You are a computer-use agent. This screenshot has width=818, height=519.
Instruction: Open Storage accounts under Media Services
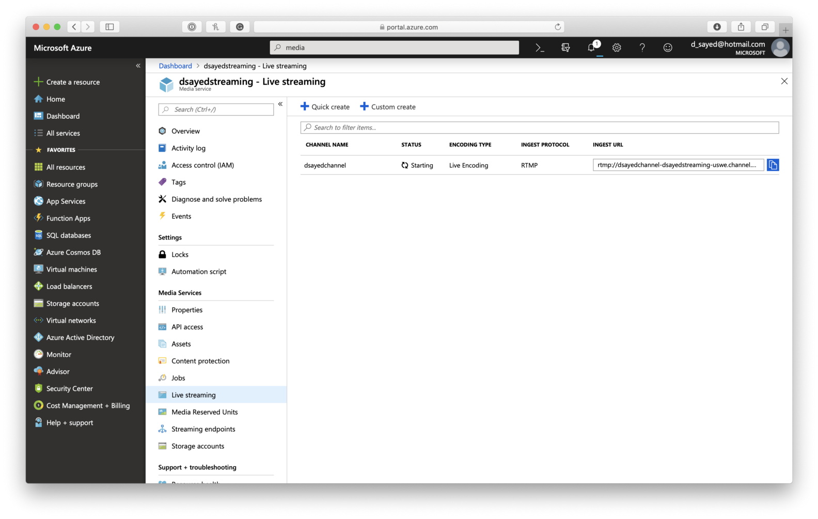(192, 446)
